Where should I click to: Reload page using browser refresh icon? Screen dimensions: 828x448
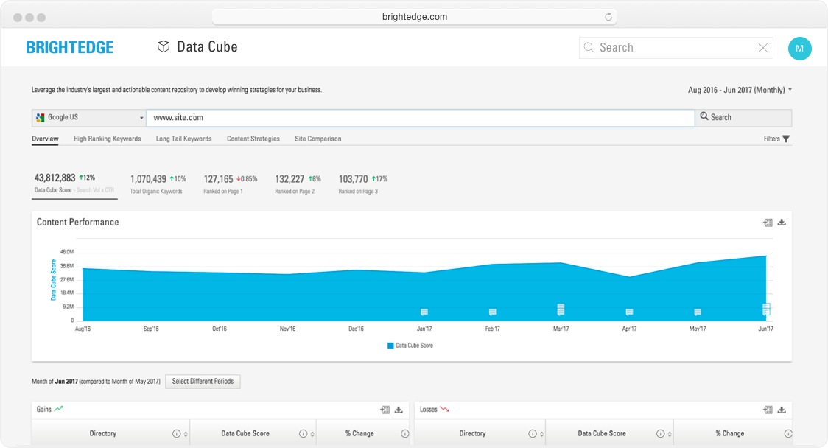point(608,17)
